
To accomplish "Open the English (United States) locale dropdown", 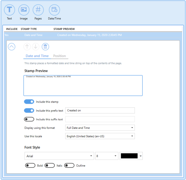I will pos(100,136).
